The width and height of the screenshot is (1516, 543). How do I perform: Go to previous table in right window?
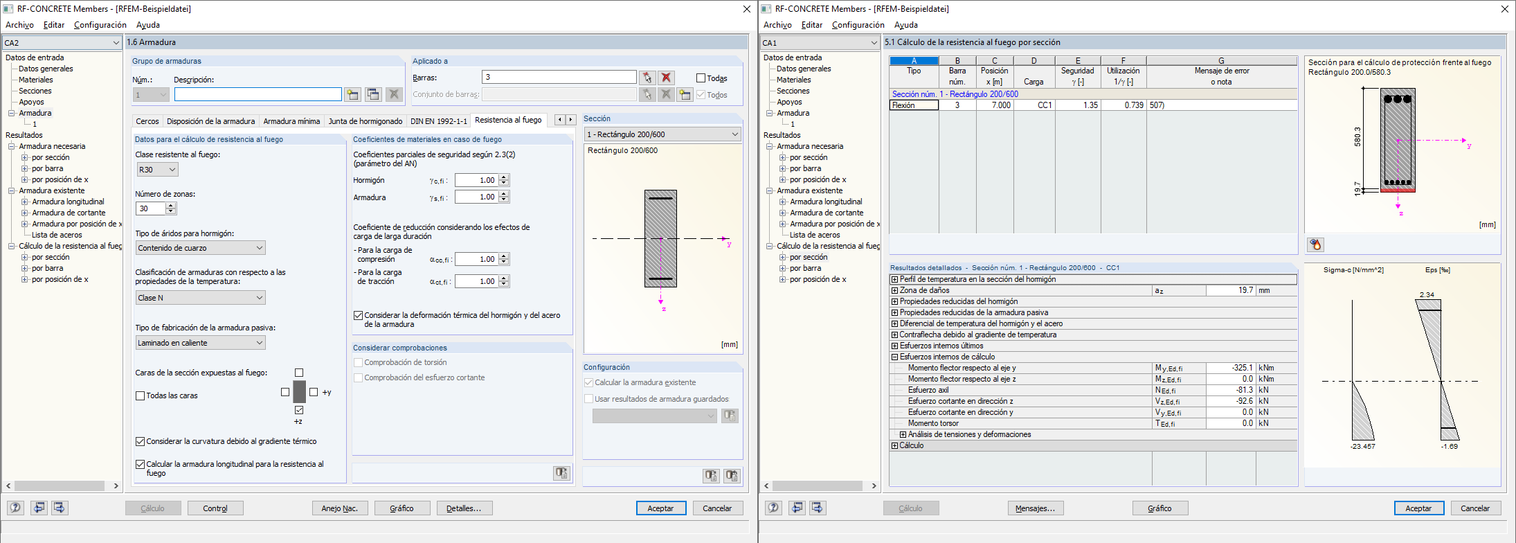[797, 508]
